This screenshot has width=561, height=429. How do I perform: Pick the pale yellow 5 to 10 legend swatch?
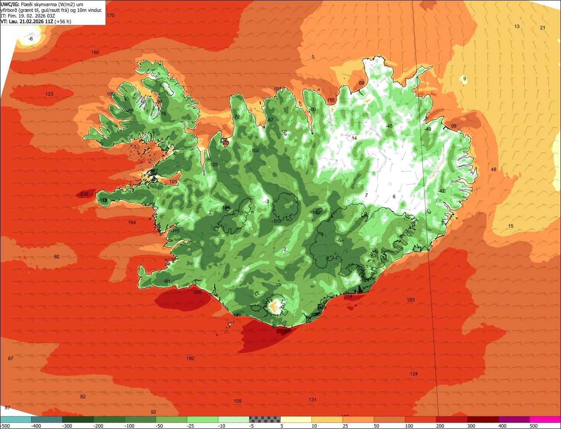[296, 419]
